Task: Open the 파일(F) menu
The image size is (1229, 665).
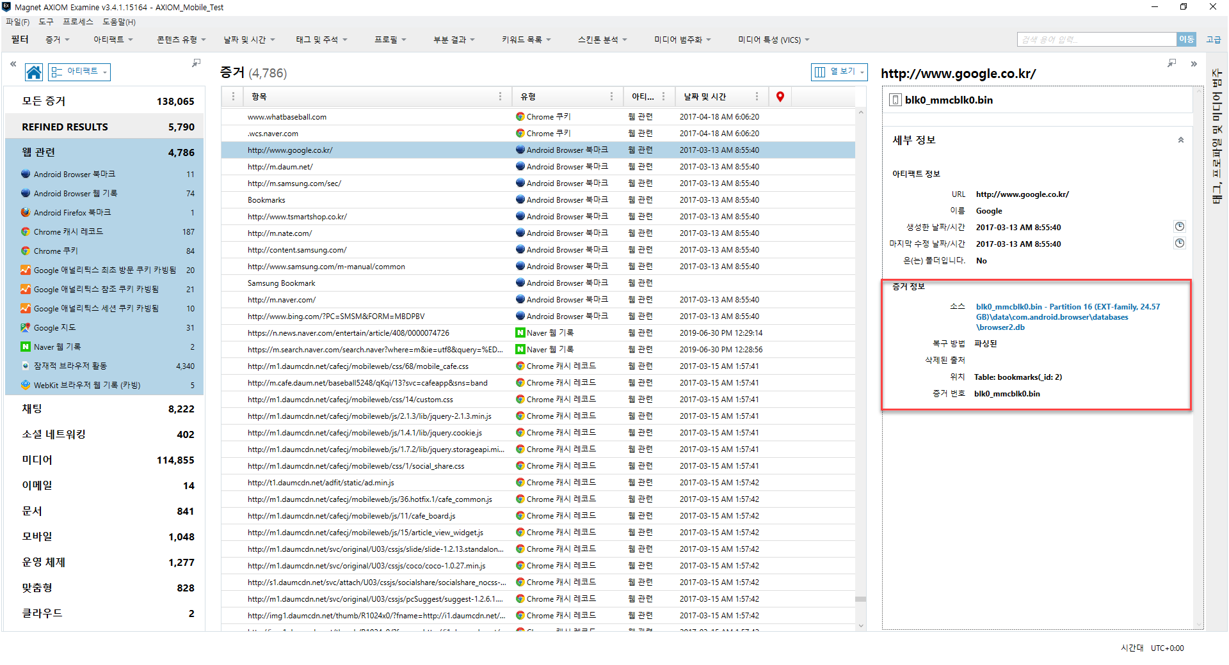Action: tap(17, 22)
